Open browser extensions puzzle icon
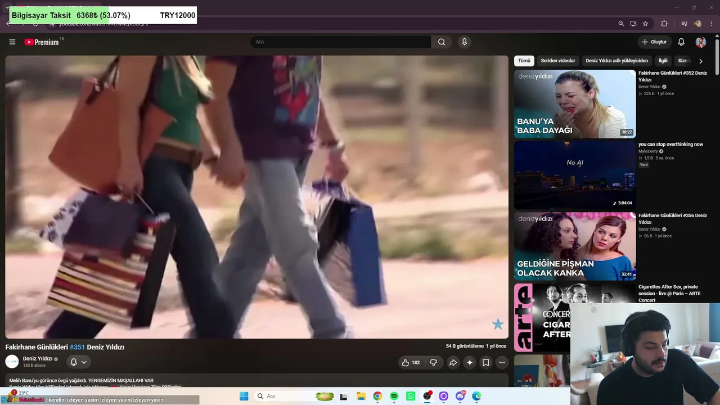 pos(664,24)
